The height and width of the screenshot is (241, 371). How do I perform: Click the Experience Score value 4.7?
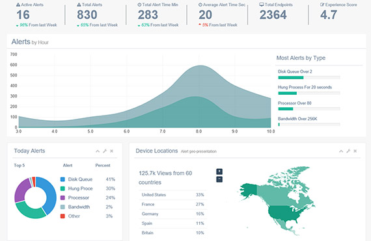[x=329, y=15]
